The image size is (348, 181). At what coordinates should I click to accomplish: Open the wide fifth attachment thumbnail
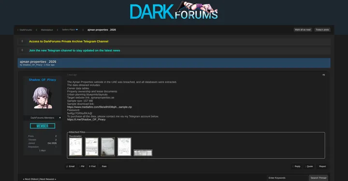click(x=143, y=153)
